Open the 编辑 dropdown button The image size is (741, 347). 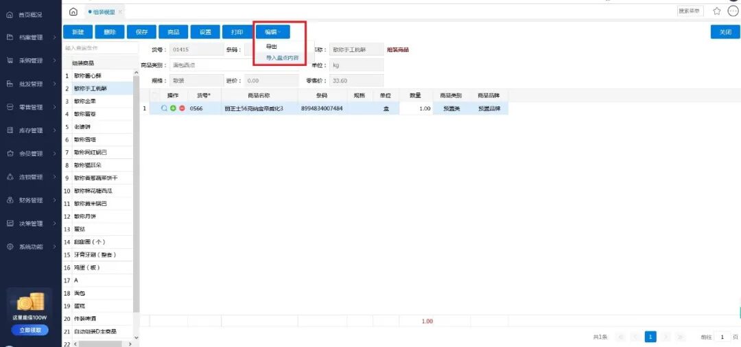(272, 32)
